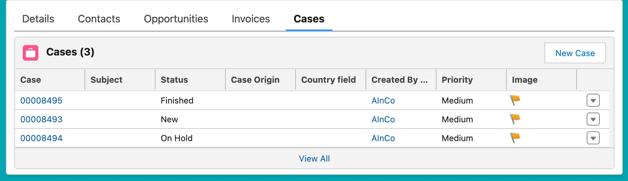Expand actions menu for case 00008493
This screenshot has height=181, width=628.
tap(593, 119)
